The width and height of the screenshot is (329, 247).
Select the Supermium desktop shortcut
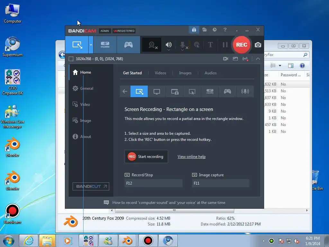coord(13,47)
